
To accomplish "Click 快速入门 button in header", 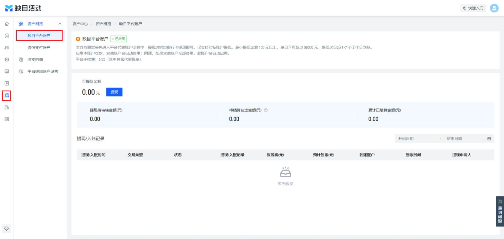I will (473, 8).
